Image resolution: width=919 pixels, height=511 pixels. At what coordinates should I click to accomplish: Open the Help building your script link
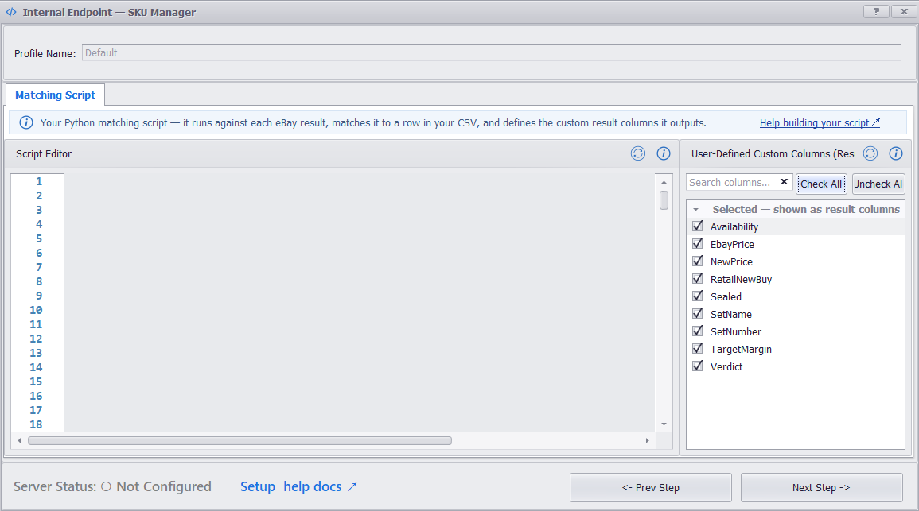(x=820, y=123)
